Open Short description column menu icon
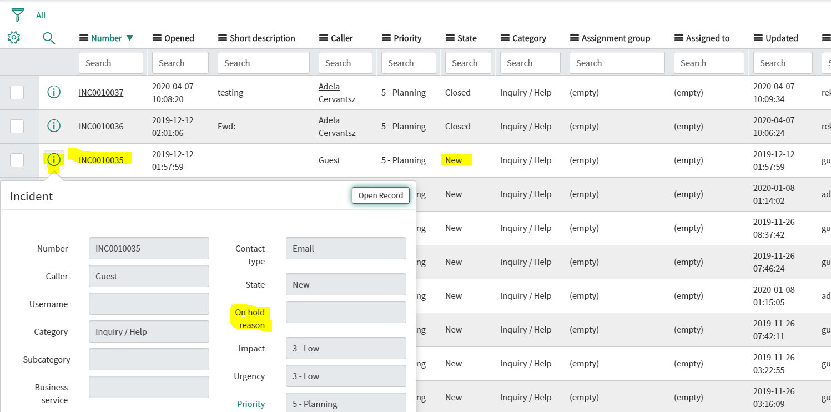This screenshot has width=831, height=412. [223, 38]
